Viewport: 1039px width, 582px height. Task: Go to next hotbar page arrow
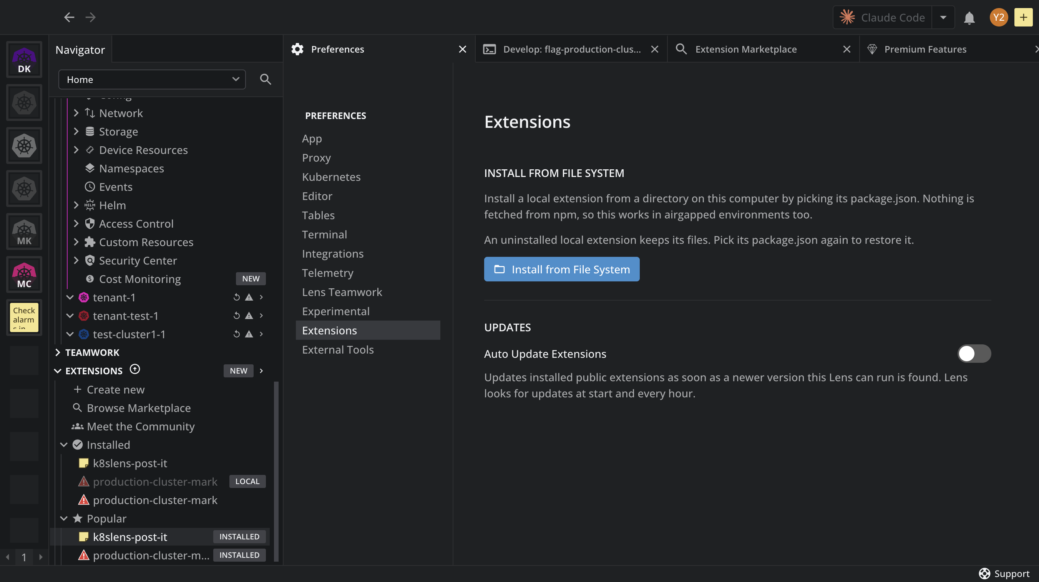(41, 557)
